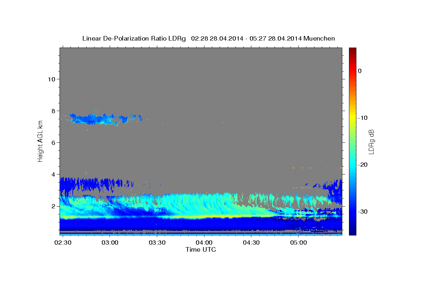Image resolution: width=423 pixels, height=282 pixels.
Task: Click the colorbar label '0'
Action: pos(360,71)
